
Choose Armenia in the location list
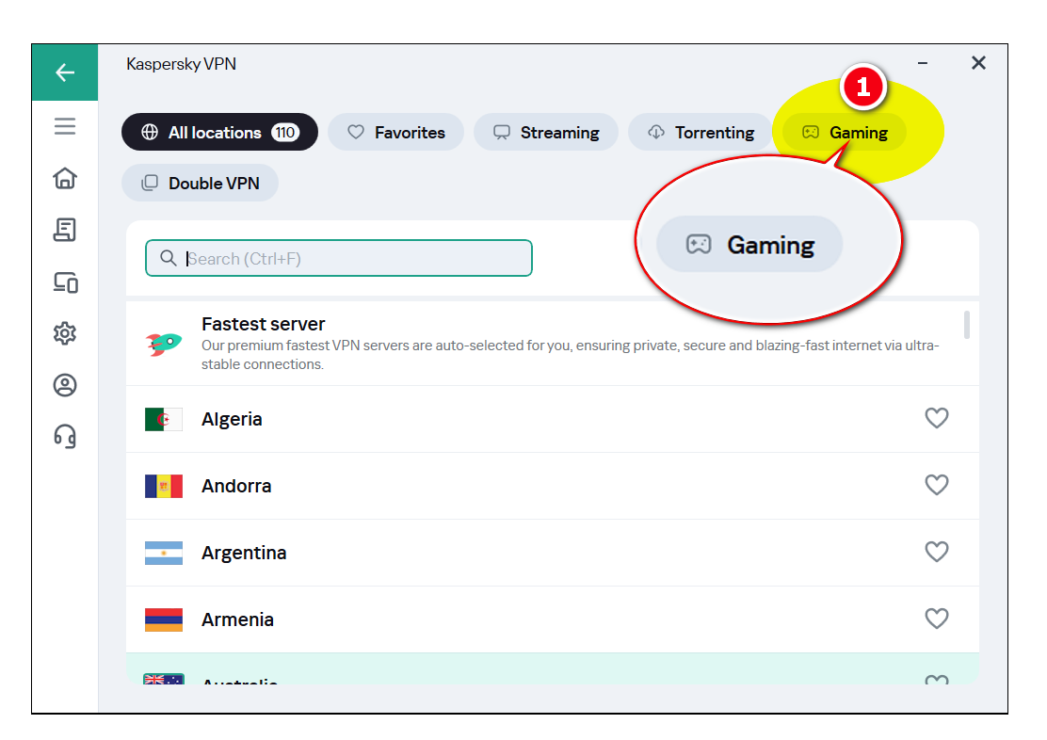(x=552, y=619)
